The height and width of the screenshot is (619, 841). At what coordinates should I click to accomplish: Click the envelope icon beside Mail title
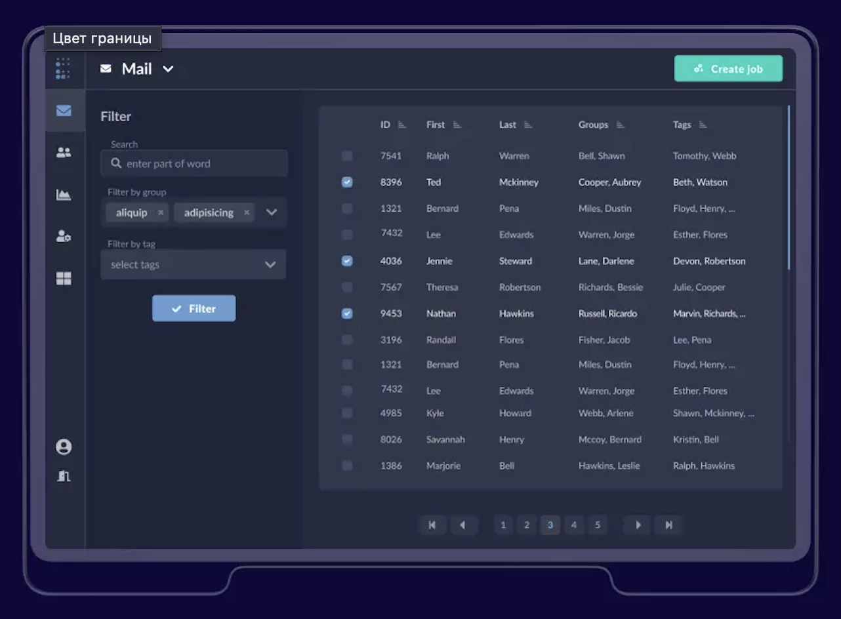pyautogui.click(x=106, y=68)
